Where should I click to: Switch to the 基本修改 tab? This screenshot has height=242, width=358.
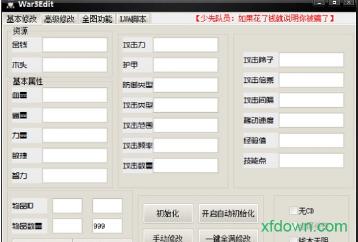(21, 19)
